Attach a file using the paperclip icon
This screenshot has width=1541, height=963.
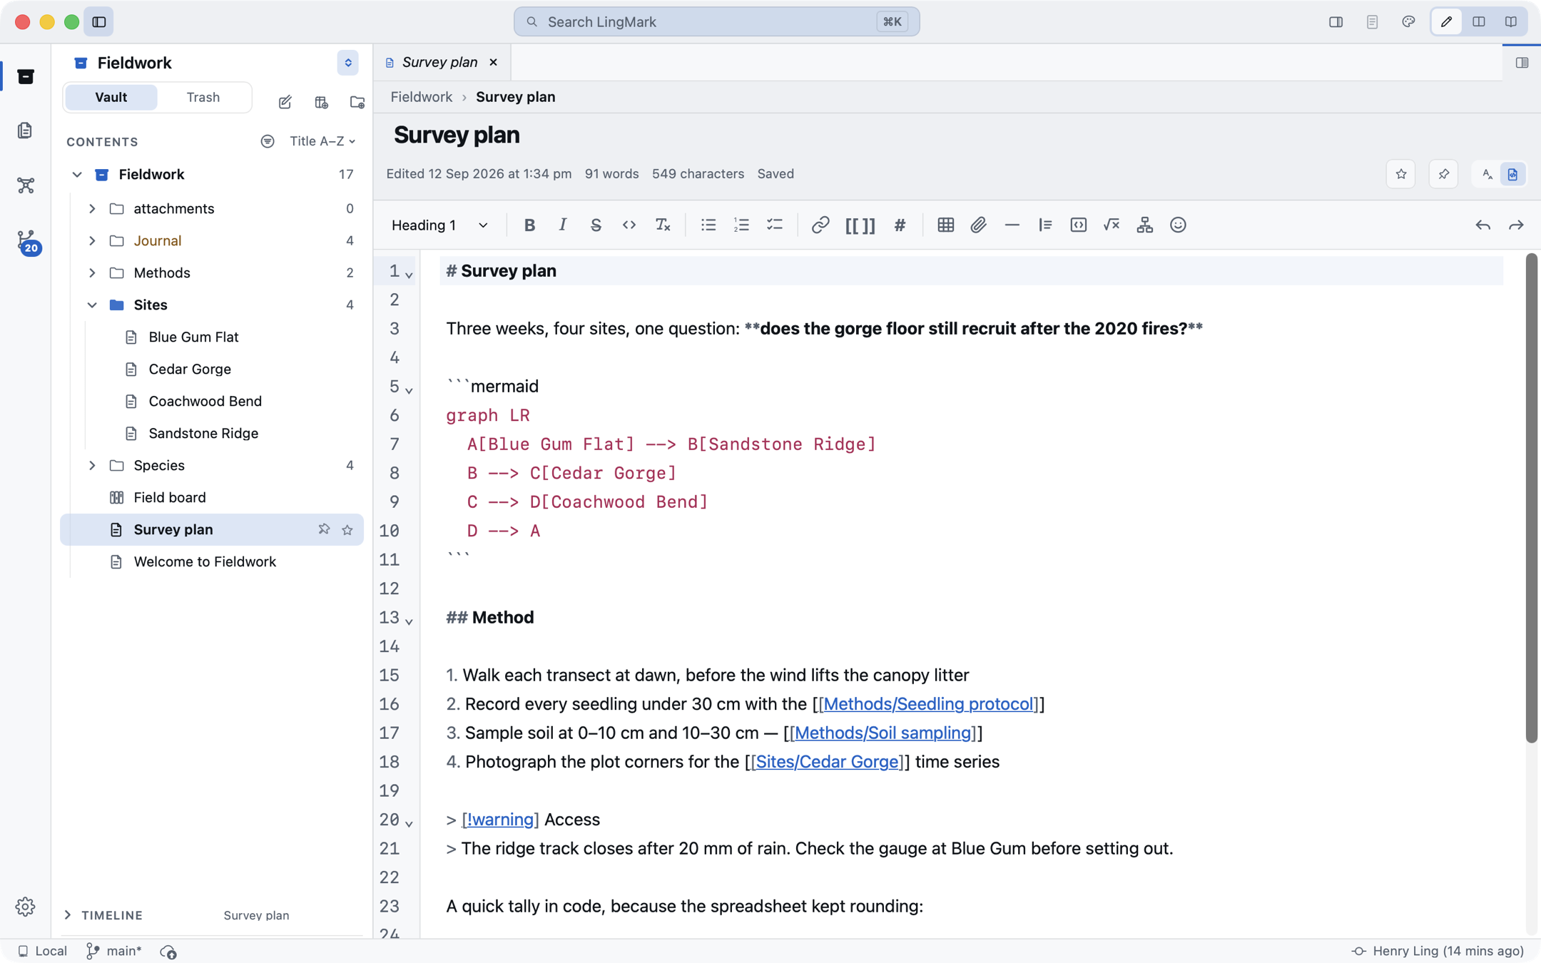979,225
